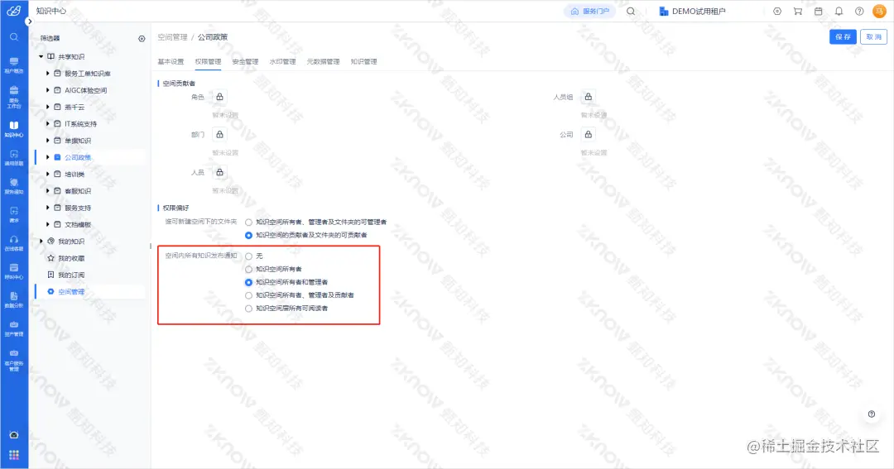Viewport: 894px width, 469px height.
Task: Click the 取消 button
Action: pyautogui.click(x=873, y=36)
